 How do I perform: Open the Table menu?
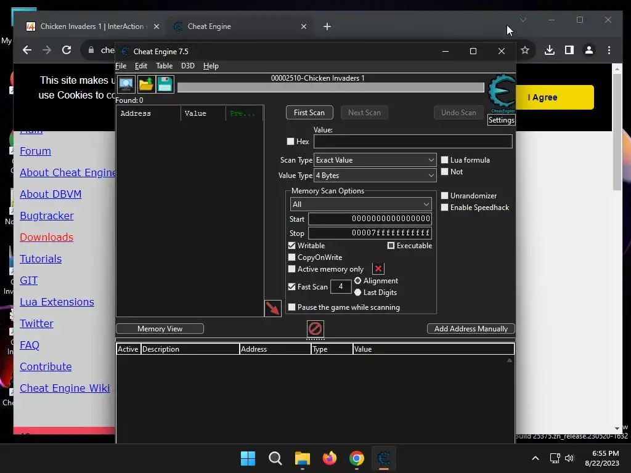tap(164, 66)
